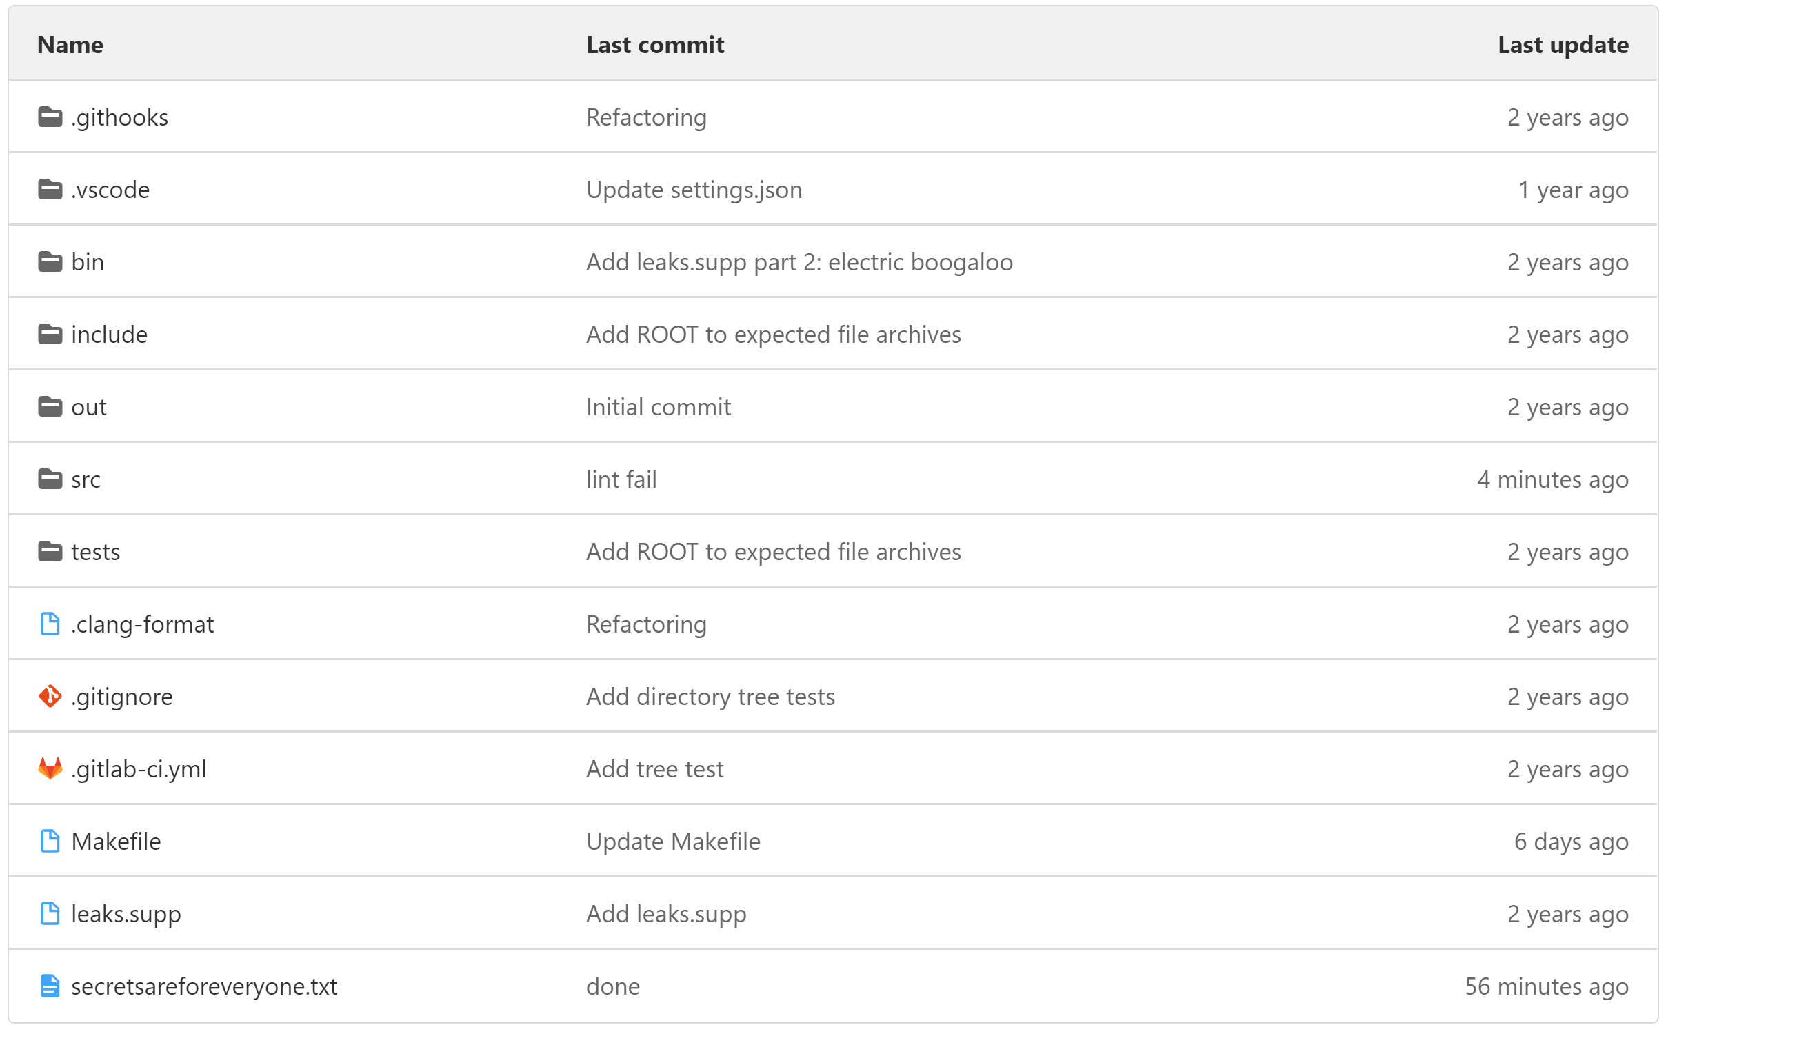This screenshot has width=1797, height=1054.
Task: Click the leaks.supp file icon
Action: click(x=50, y=913)
